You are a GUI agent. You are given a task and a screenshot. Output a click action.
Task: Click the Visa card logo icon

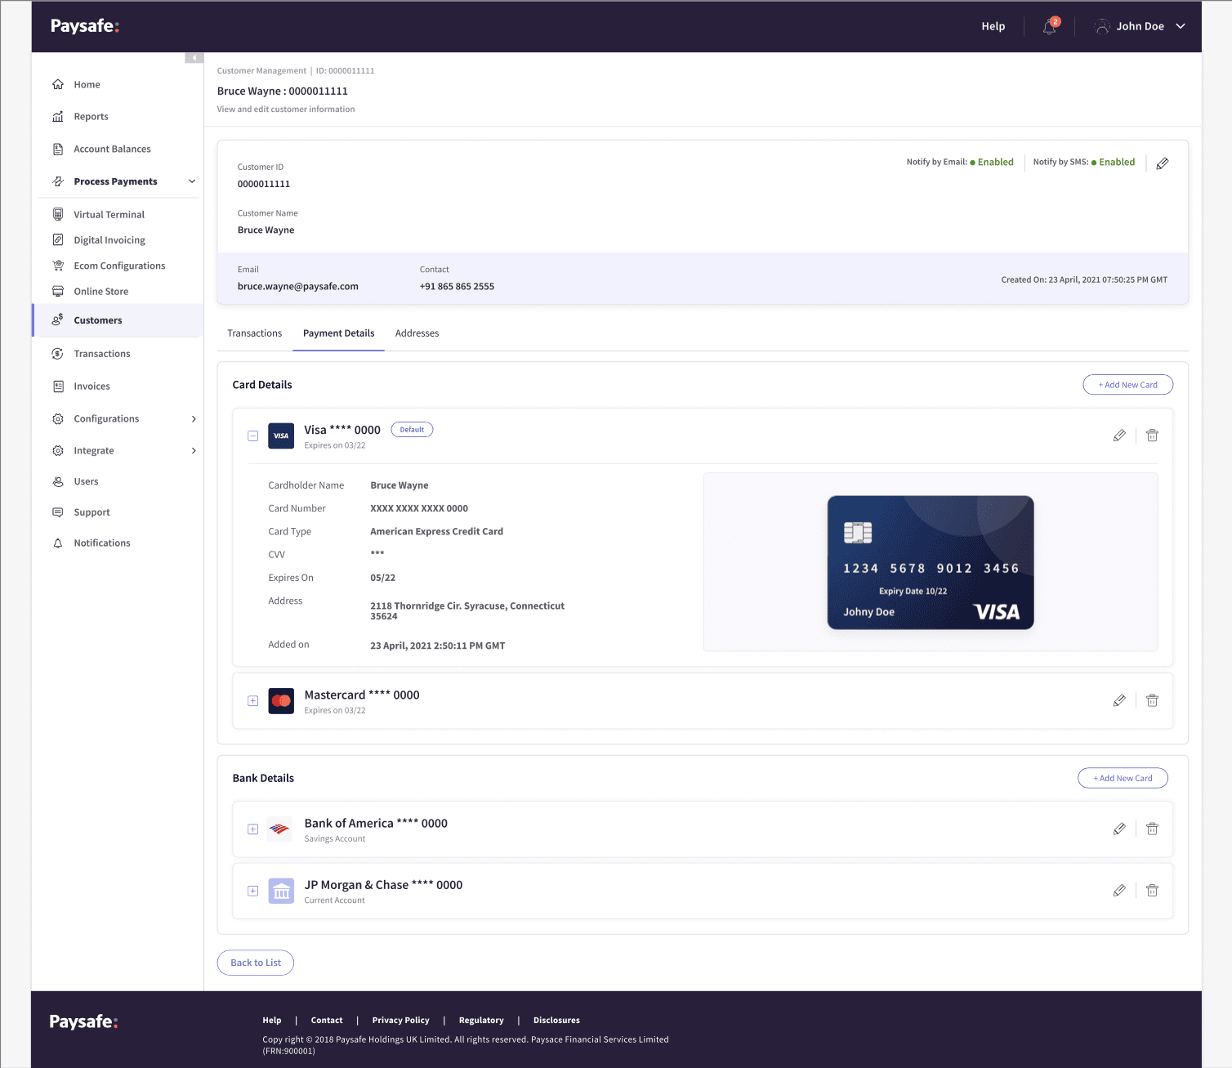coord(281,436)
